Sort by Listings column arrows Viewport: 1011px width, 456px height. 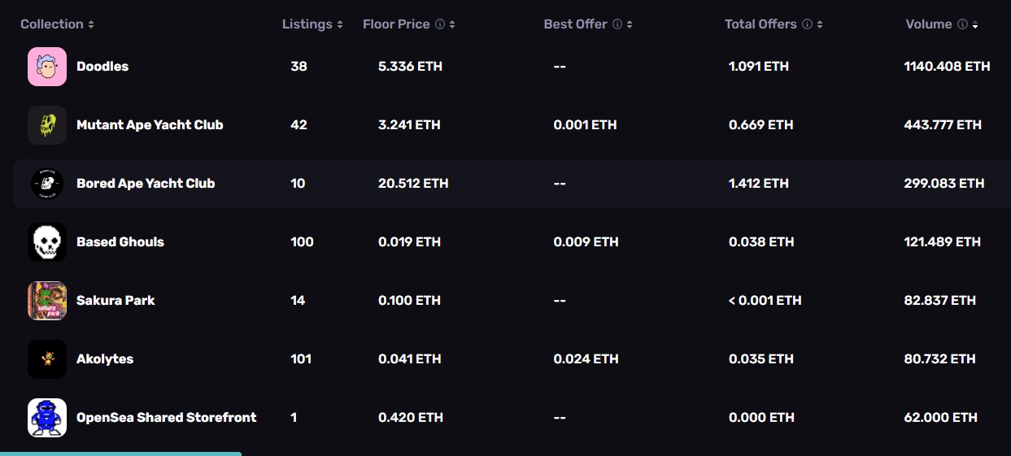[340, 24]
